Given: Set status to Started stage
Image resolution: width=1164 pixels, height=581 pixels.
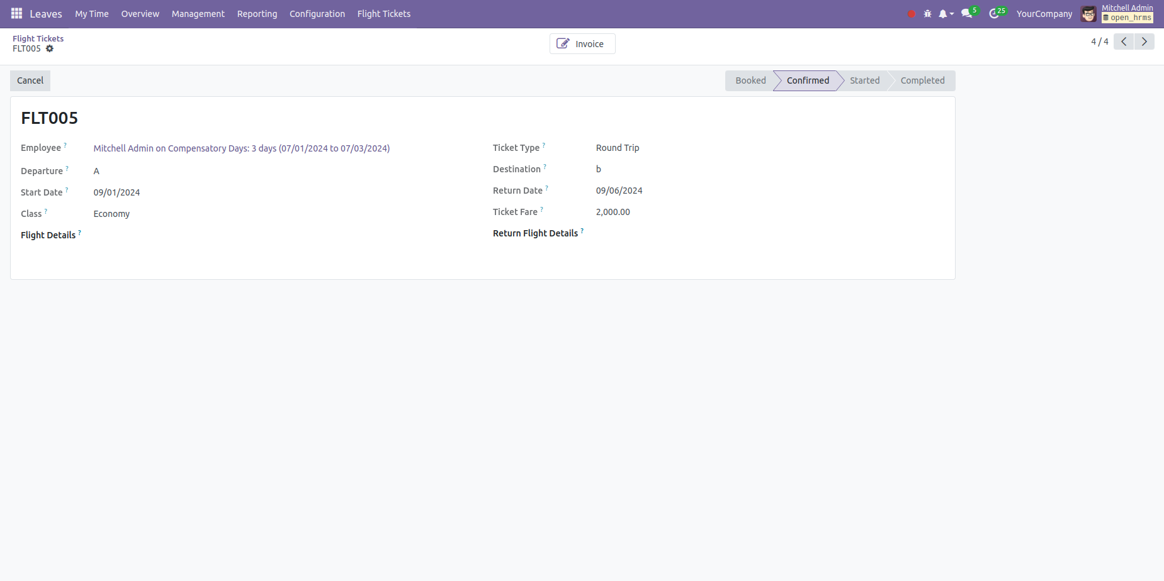Looking at the screenshot, I should point(864,80).
